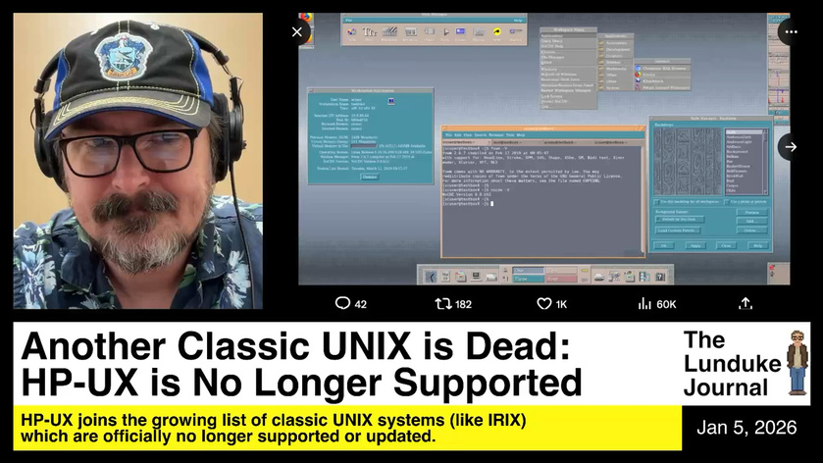Open the three-dot more options menu
The width and height of the screenshot is (823, 463).
789,31
